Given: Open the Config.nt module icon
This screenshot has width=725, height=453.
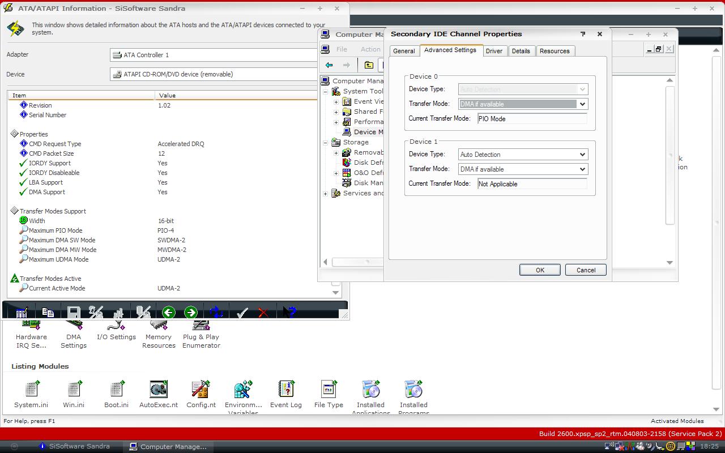Looking at the screenshot, I should click(x=201, y=394).
